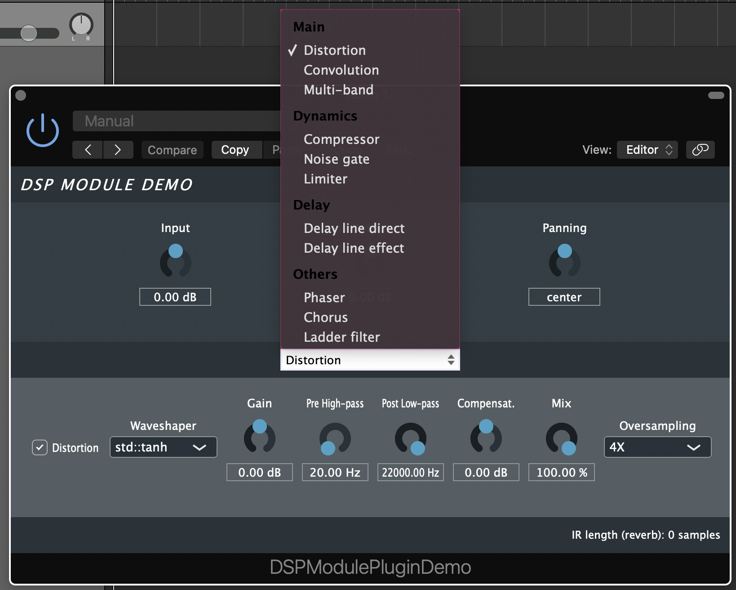Click the Mix 100.00 % value box

(562, 472)
